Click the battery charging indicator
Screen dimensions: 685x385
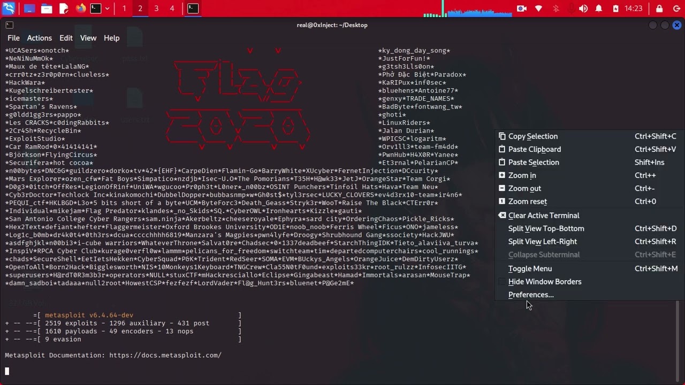pos(615,9)
